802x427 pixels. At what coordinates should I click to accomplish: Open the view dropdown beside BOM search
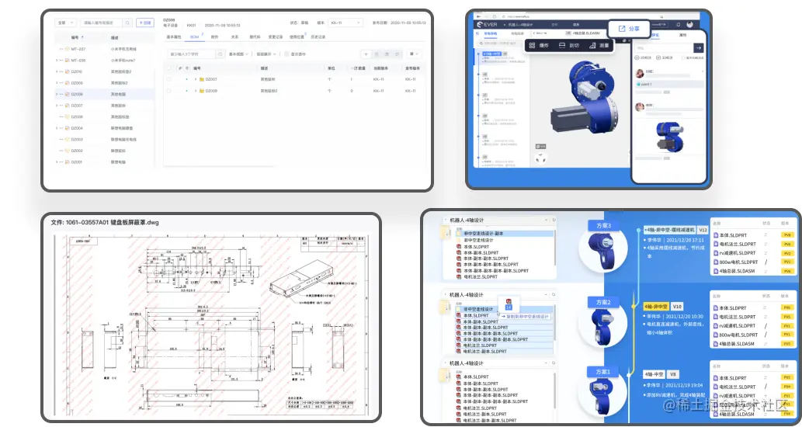[x=238, y=54]
